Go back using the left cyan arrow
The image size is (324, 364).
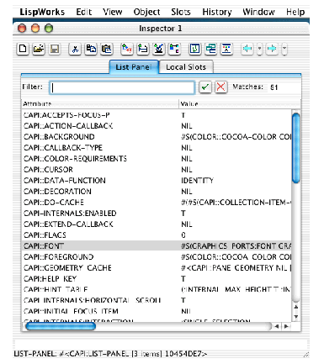[x=247, y=49]
